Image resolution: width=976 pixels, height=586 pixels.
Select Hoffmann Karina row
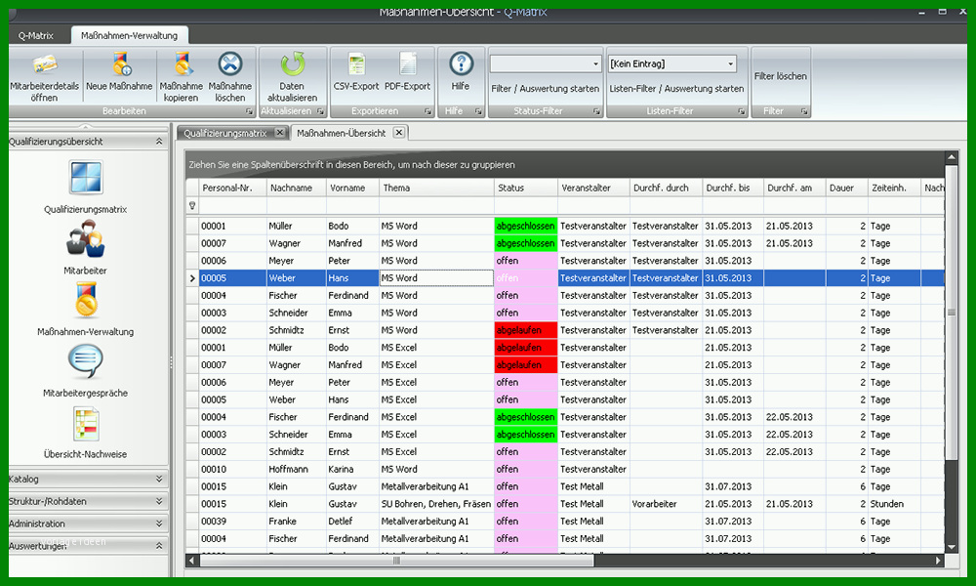pos(565,470)
